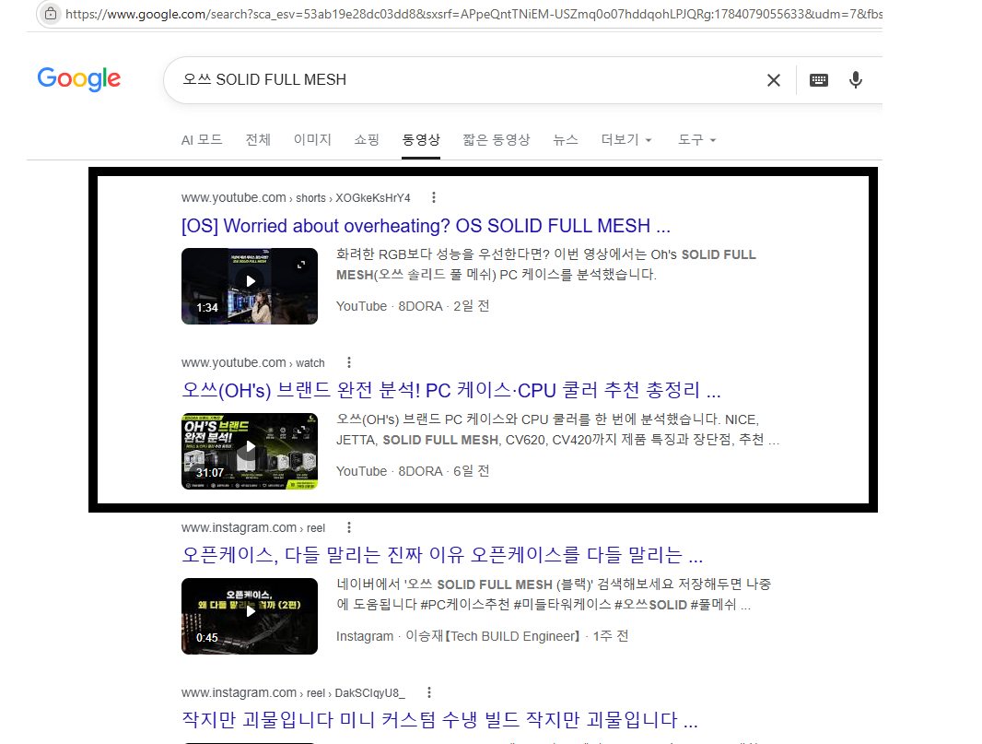Click the 'YouTube · 8DORA · 6일 전' text
This screenshot has height=744, width=982.
pyautogui.click(x=413, y=471)
